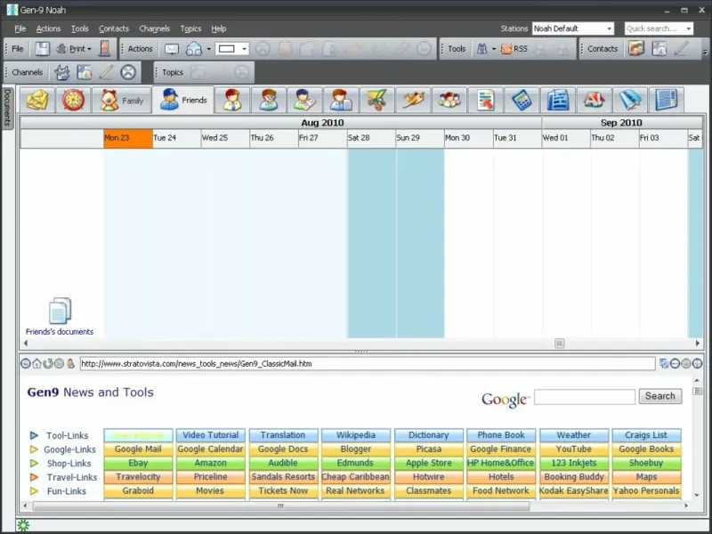712x534 pixels.
Task: Open the Google Mail link
Action: tap(138, 449)
